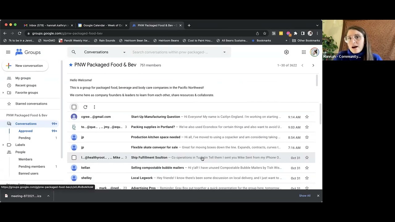Screen dimensions: 395x222
Task: Select the PNW Packaged Food & Bev tab
Action: pyautogui.click(x=157, y=25)
